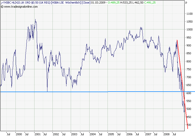Click the open value O:489,25
195x136 pixels.
click(114, 3)
